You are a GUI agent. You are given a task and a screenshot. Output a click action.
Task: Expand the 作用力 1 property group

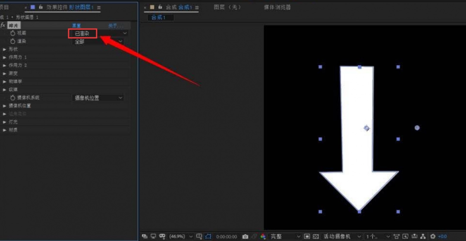point(5,57)
